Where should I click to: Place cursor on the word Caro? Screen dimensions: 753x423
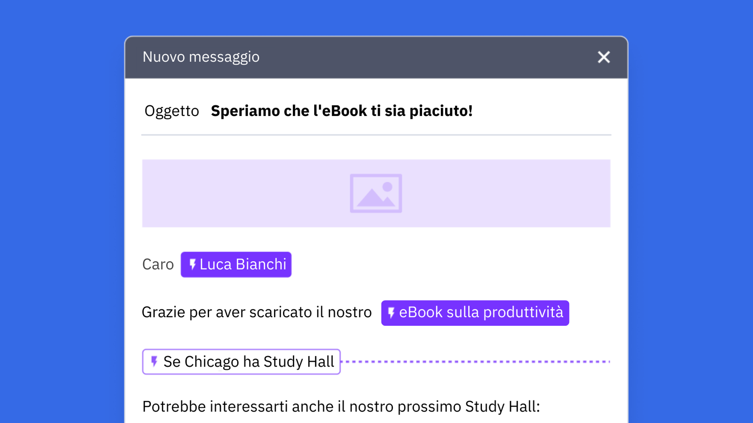[158, 265]
